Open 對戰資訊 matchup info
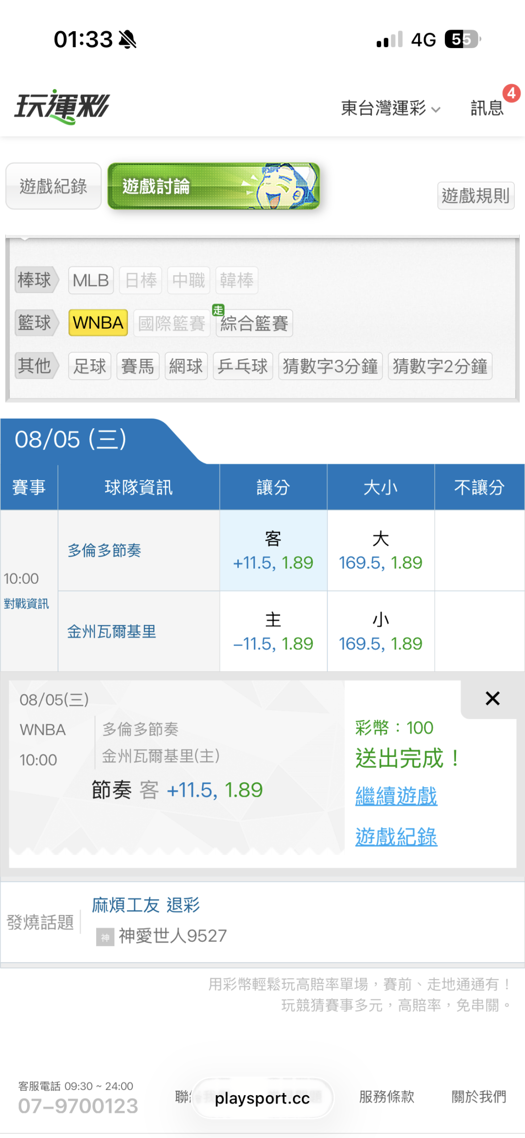Image resolution: width=525 pixels, height=1138 pixels. 26,604
